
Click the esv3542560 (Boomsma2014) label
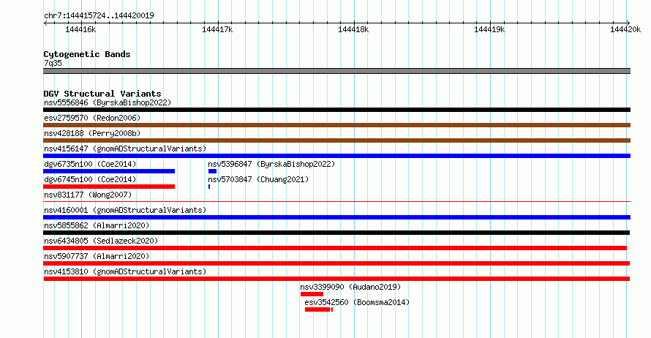(x=357, y=302)
